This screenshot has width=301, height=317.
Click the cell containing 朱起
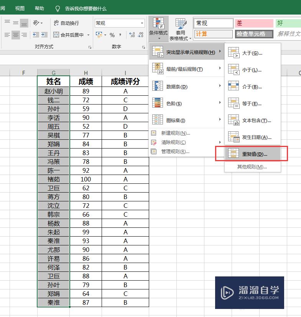53,232
